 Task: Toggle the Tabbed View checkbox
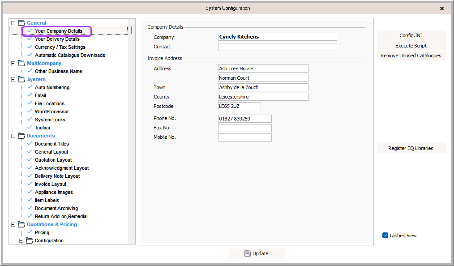pyautogui.click(x=385, y=235)
